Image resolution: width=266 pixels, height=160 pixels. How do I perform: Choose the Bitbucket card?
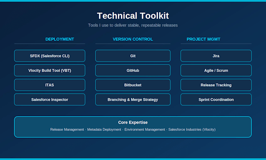coord(133,85)
